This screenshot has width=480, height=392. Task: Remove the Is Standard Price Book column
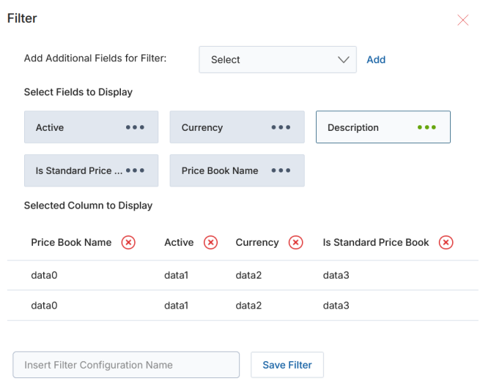pyautogui.click(x=446, y=243)
